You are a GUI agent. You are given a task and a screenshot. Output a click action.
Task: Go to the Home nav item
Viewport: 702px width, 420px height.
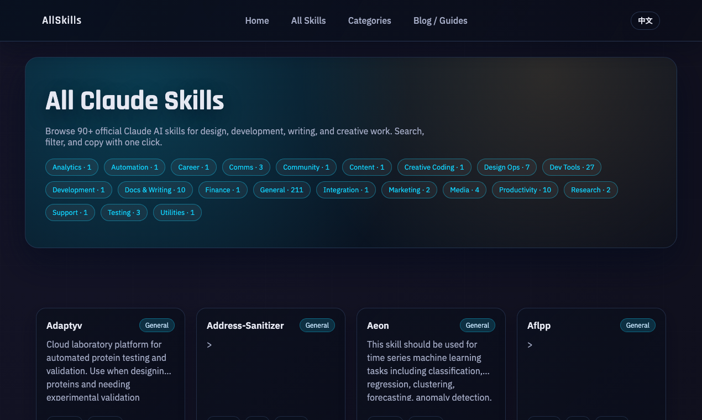tap(257, 20)
